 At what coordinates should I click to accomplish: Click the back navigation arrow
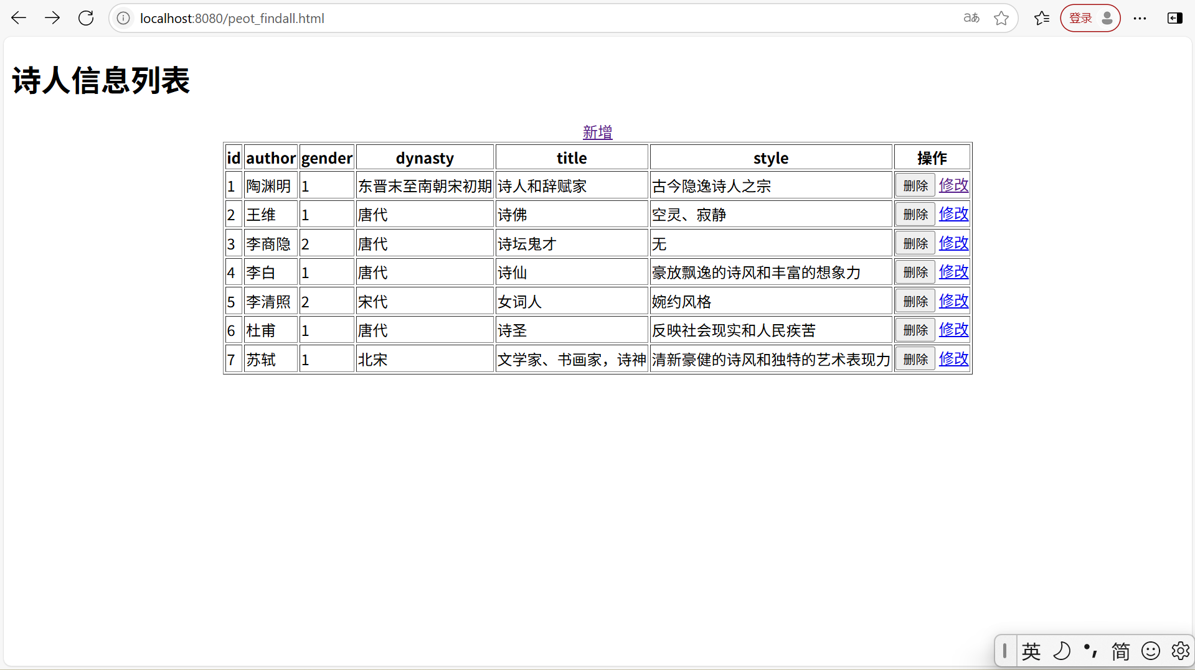(x=19, y=17)
